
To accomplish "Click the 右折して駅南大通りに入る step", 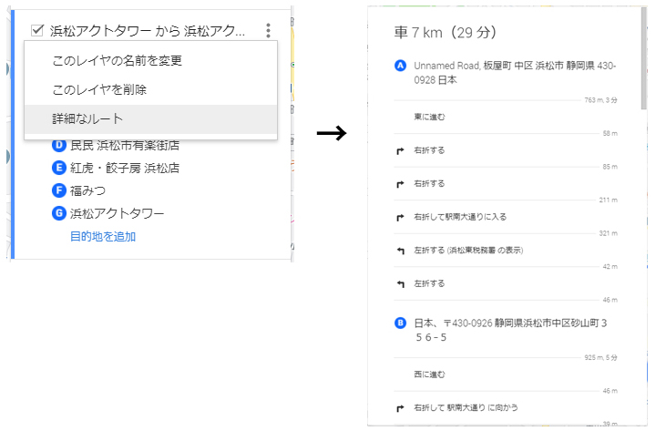I will click(460, 217).
